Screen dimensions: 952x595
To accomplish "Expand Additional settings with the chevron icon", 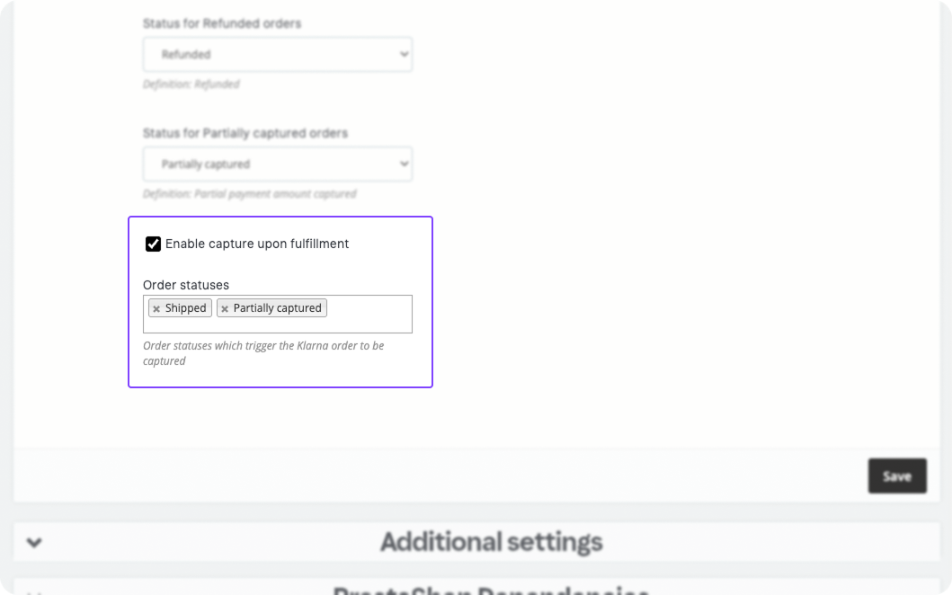I will 34,542.
